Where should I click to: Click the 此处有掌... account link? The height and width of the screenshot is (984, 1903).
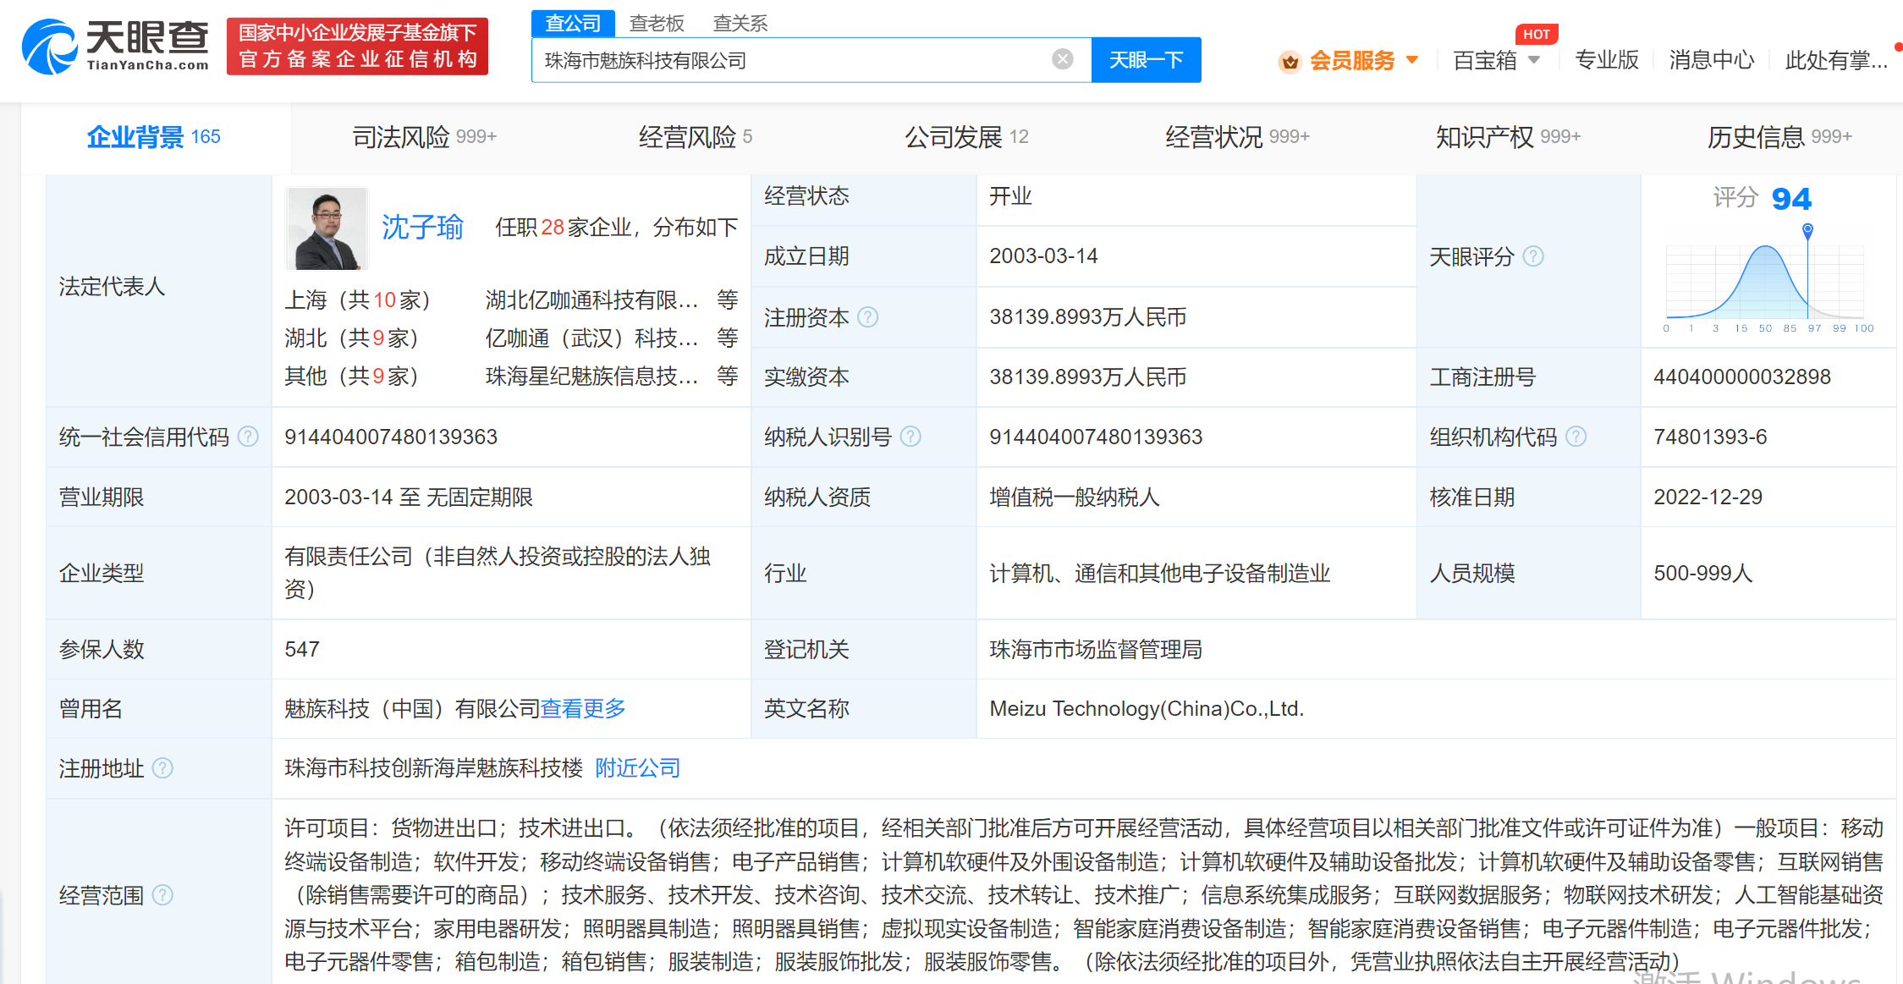[x=1836, y=60]
